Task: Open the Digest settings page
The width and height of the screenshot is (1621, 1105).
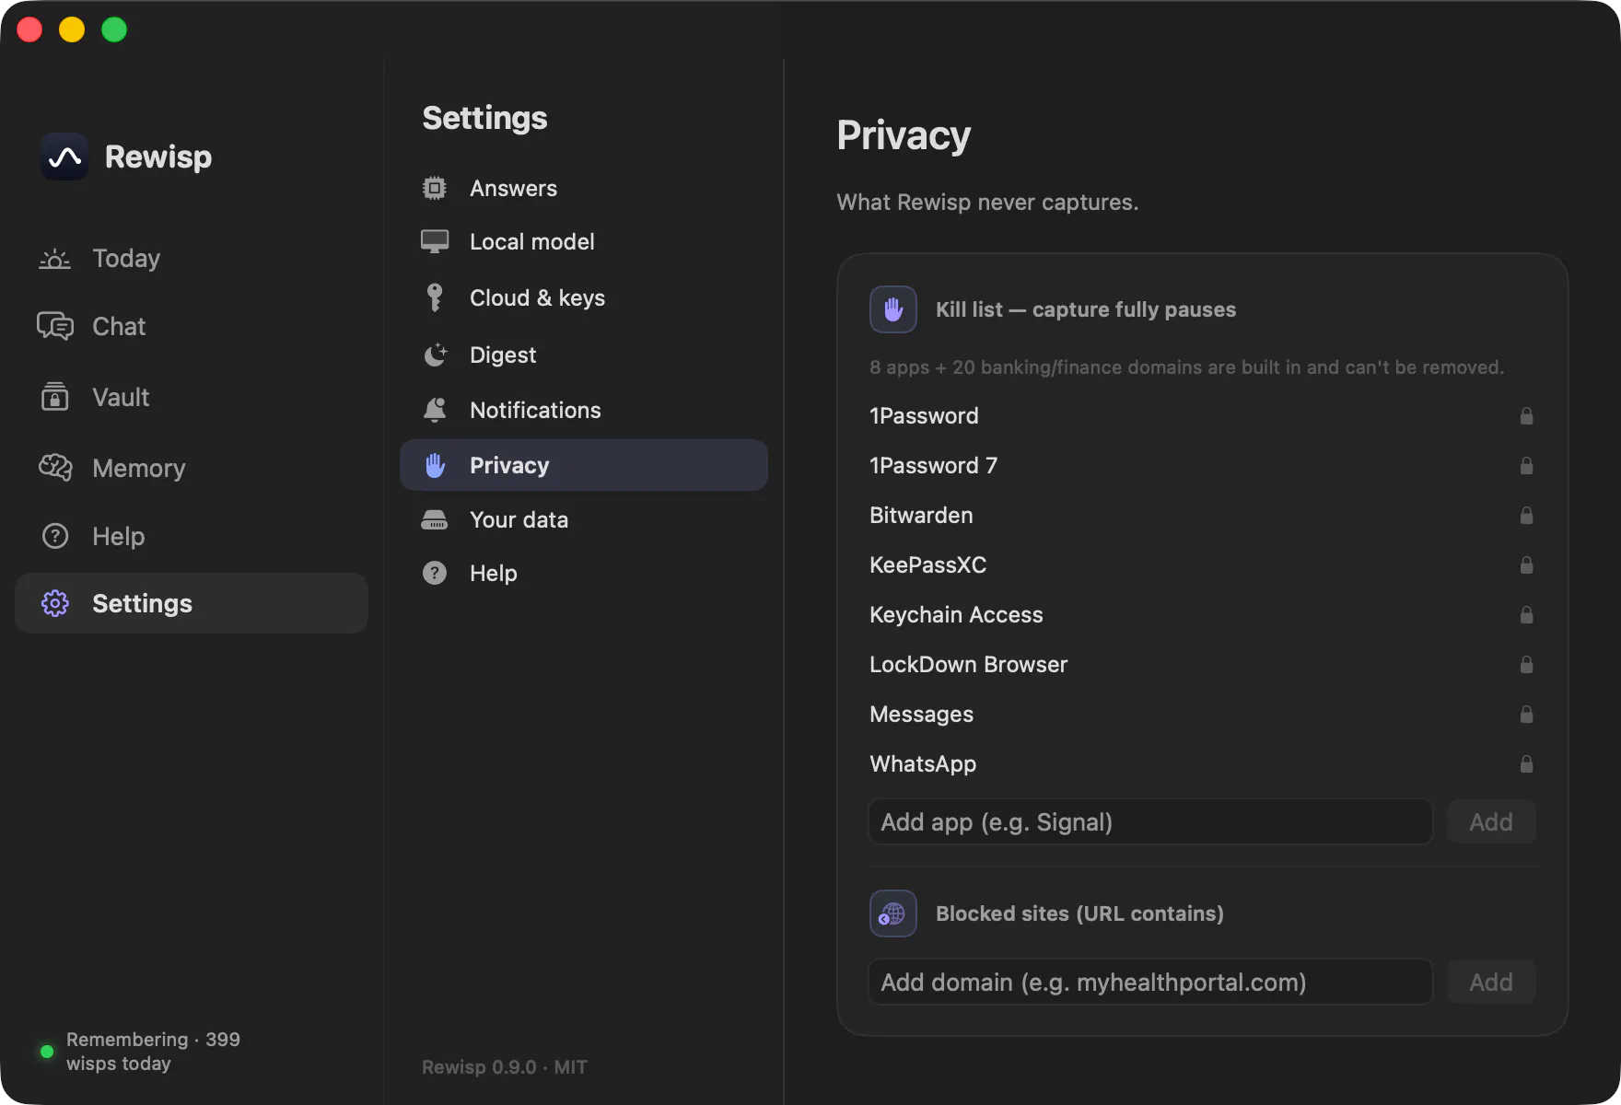Action: click(584, 355)
